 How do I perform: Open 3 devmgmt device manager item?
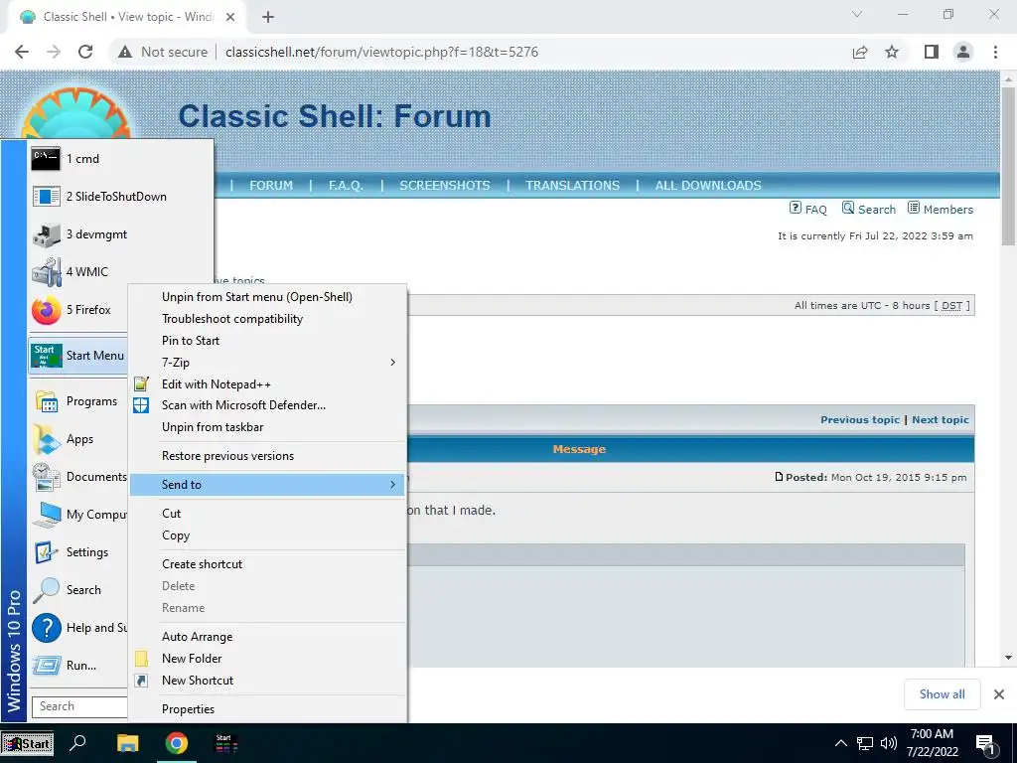point(120,234)
